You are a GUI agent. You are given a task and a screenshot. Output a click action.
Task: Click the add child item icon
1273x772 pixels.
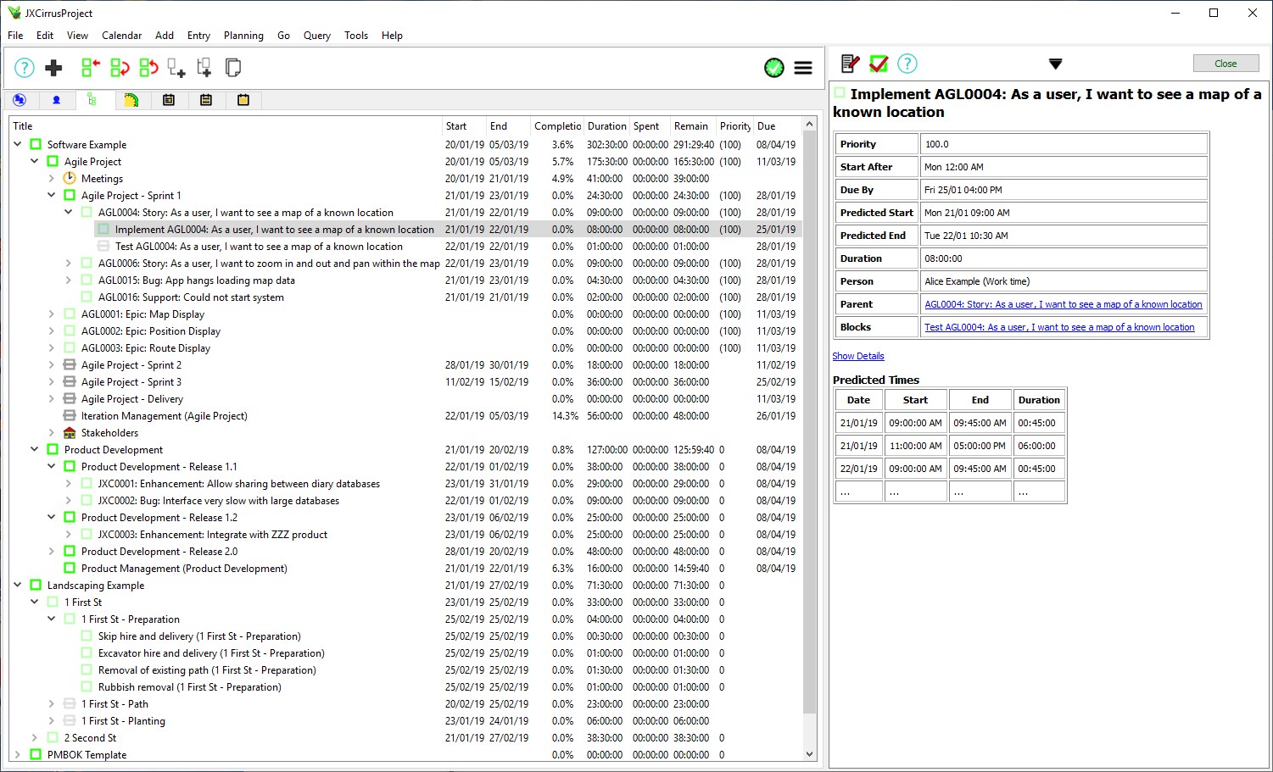[176, 68]
